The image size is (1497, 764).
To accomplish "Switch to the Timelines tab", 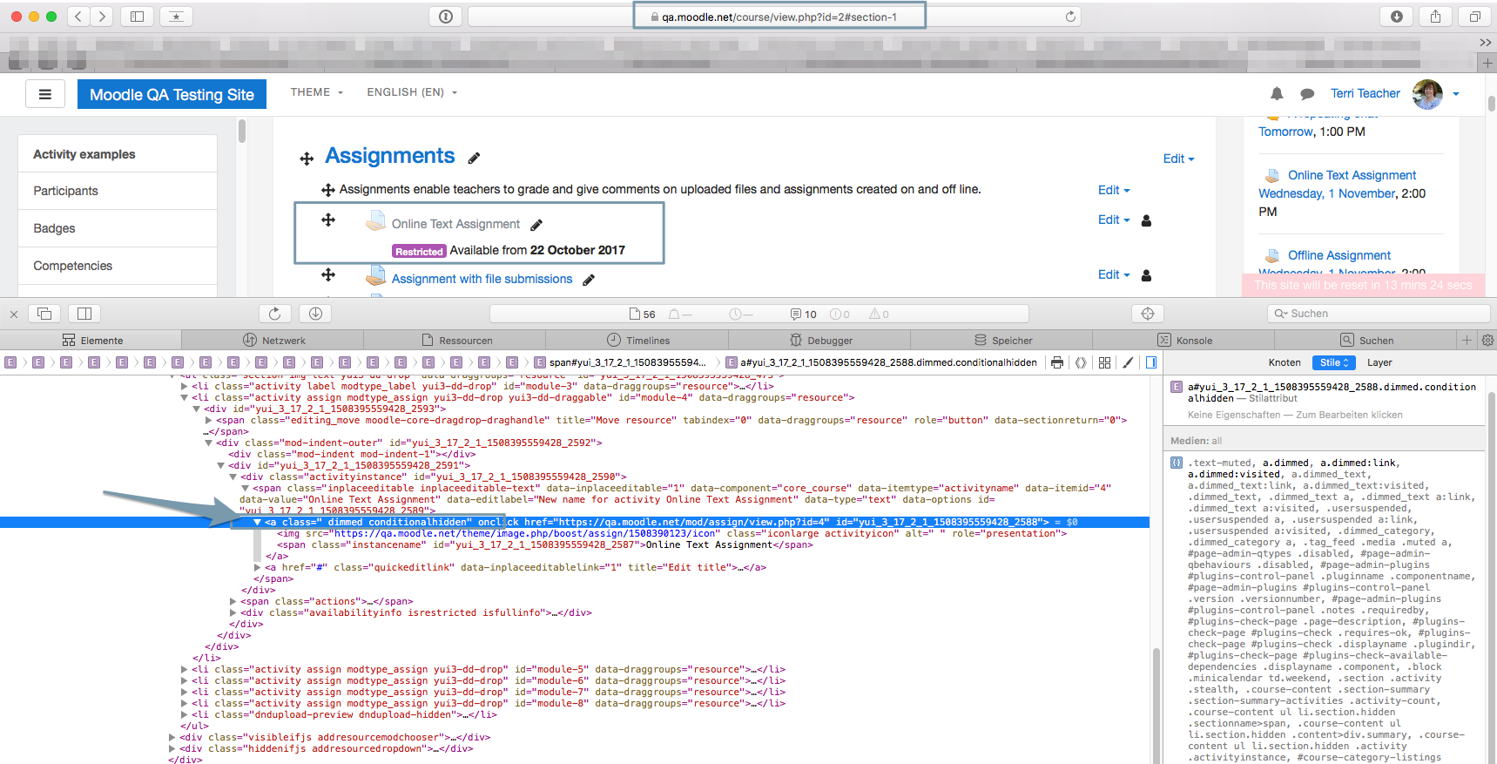I will tap(637, 341).
